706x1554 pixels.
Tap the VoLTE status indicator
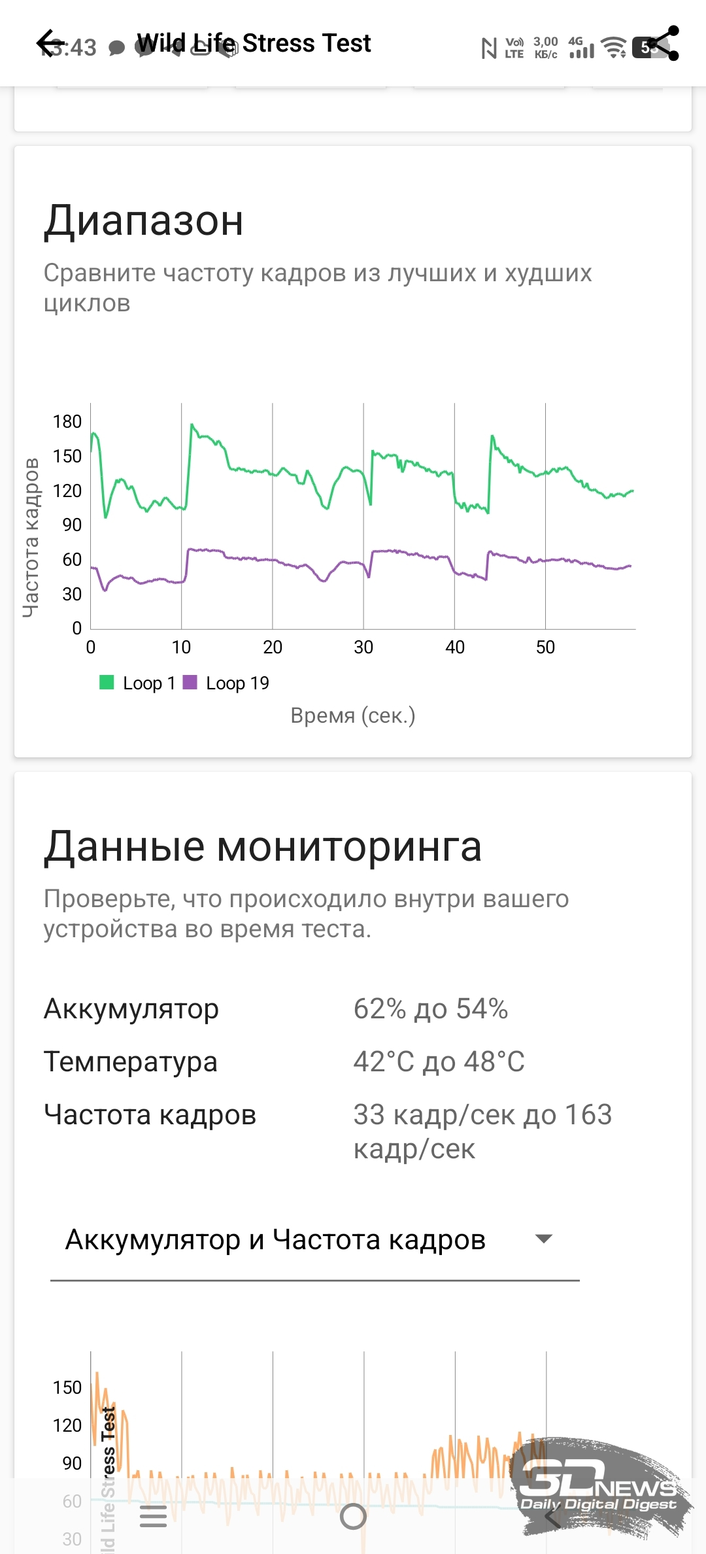click(514, 48)
